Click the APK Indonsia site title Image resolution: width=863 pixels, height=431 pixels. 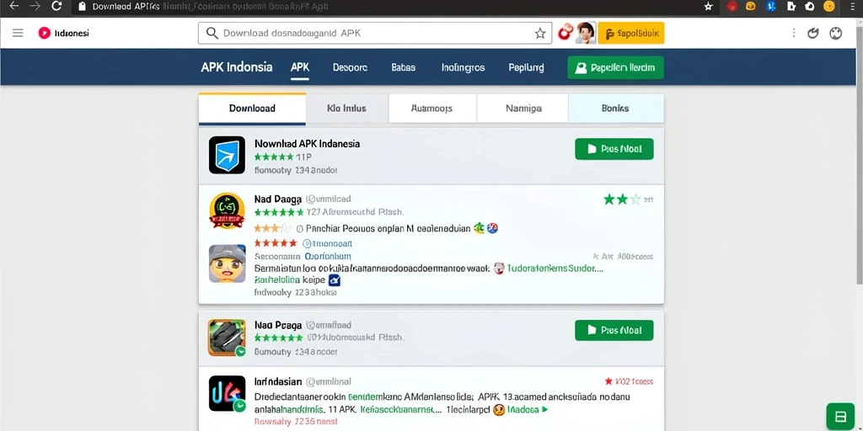click(x=237, y=67)
